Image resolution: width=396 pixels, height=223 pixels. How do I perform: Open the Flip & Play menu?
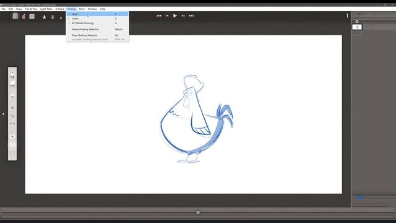click(31, 9)
